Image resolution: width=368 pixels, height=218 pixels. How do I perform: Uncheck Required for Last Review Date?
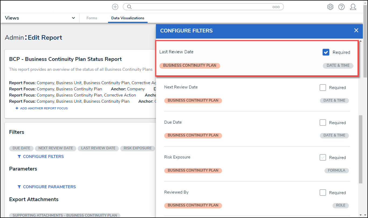click(326, 52)
